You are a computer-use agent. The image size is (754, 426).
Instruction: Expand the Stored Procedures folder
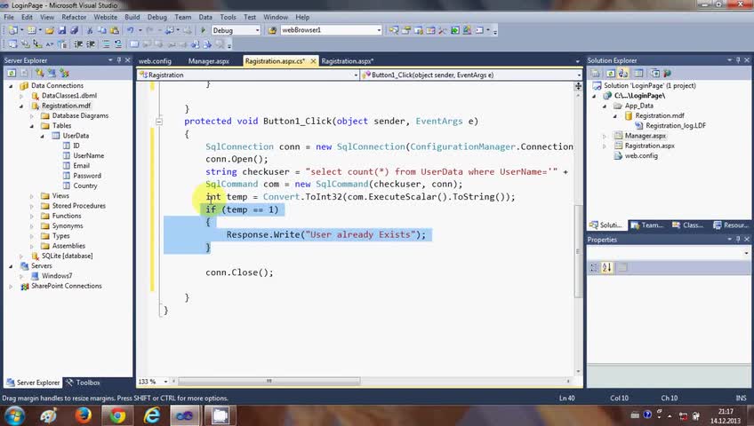coord(32,206)
